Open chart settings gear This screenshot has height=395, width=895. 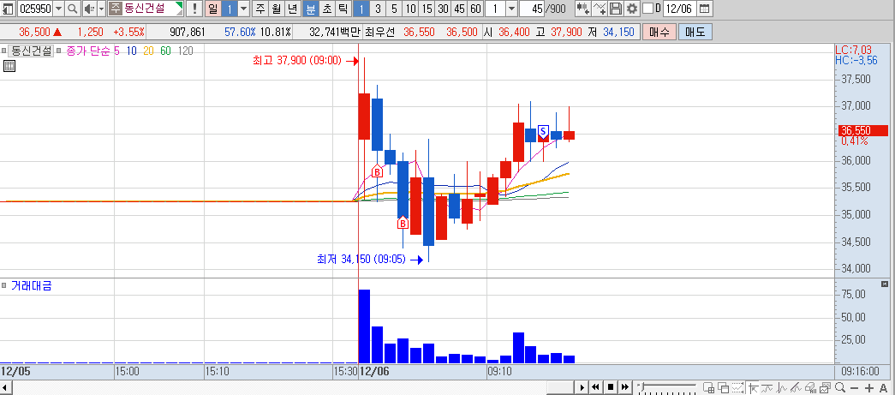pos(631,8)
